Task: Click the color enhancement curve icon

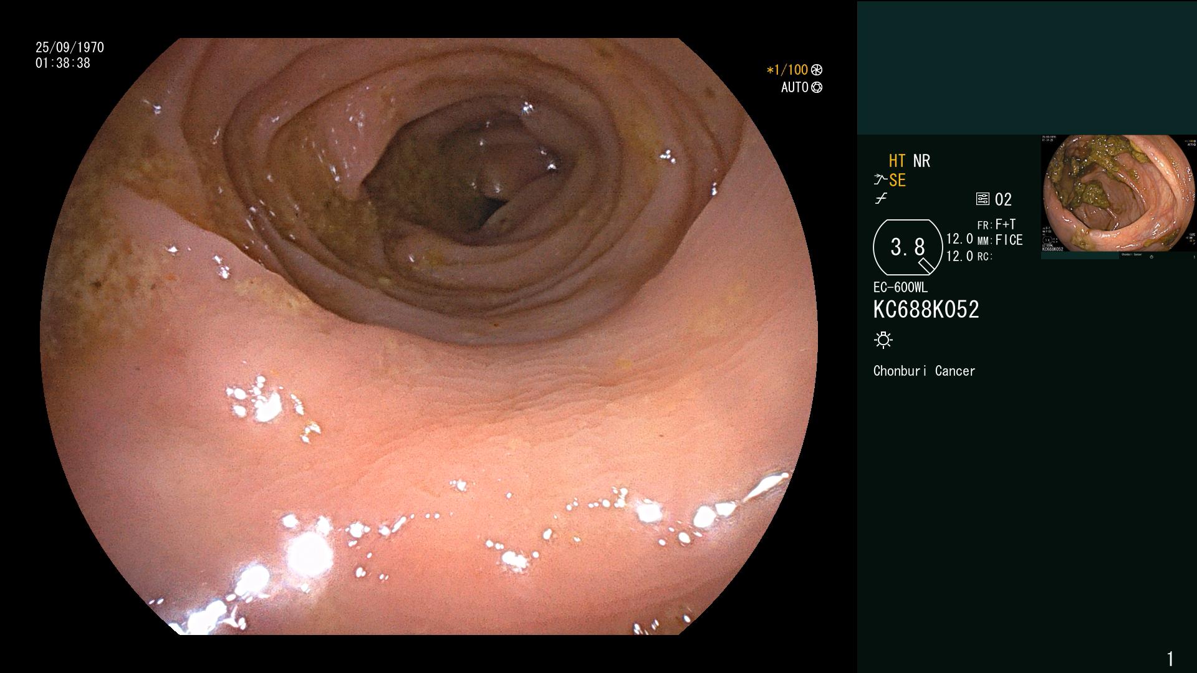Action: [881, 199]
